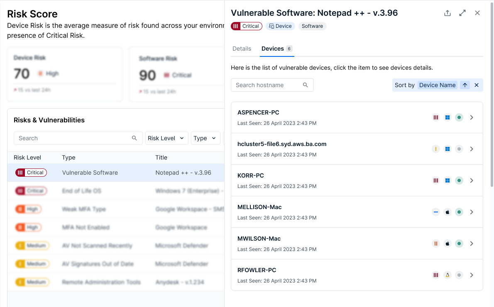Viewport: 494px width, 307px height.
Task: Click the Critical risk badge in panel header
Action: pos(246,26)
